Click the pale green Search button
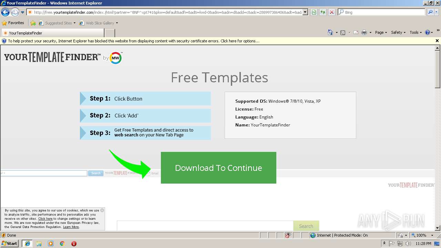This screenshot has height=248, width=441. 306,226
